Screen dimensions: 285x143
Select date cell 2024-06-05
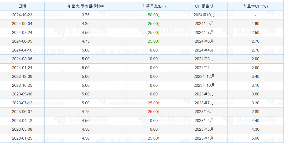point(22,42)
